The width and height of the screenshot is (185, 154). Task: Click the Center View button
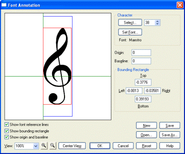pyautogui.click(x=72, y=146)
